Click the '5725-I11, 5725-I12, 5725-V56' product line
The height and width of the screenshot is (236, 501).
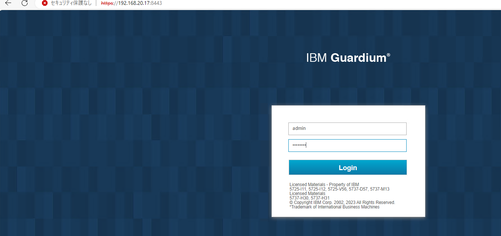tap(339, 189)
